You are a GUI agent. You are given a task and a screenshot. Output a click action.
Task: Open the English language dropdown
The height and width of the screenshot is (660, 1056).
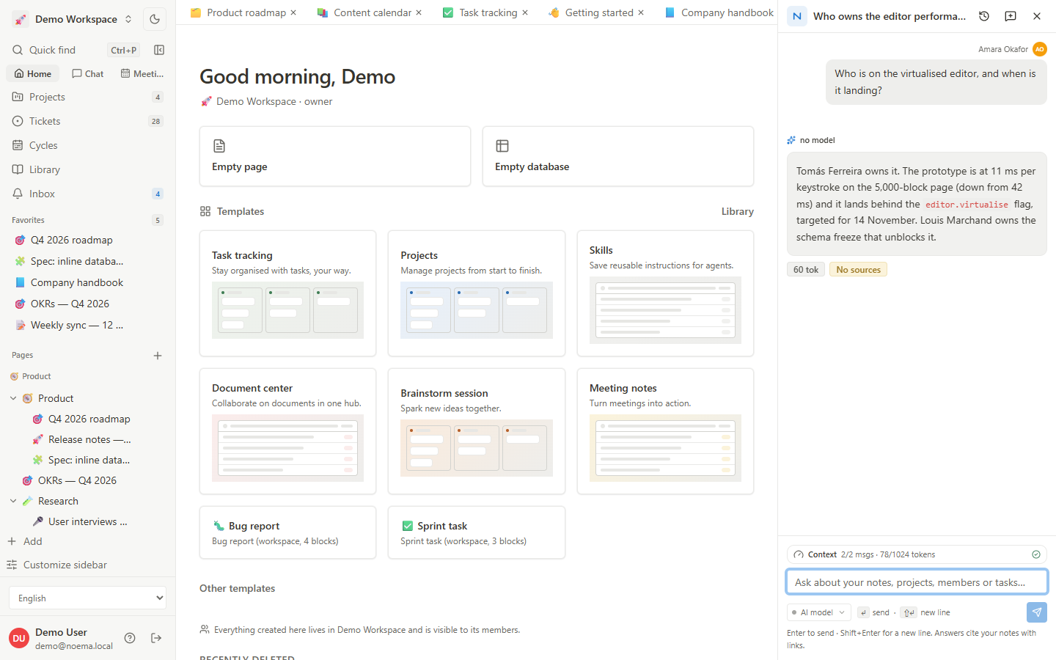tap(87, 598)
